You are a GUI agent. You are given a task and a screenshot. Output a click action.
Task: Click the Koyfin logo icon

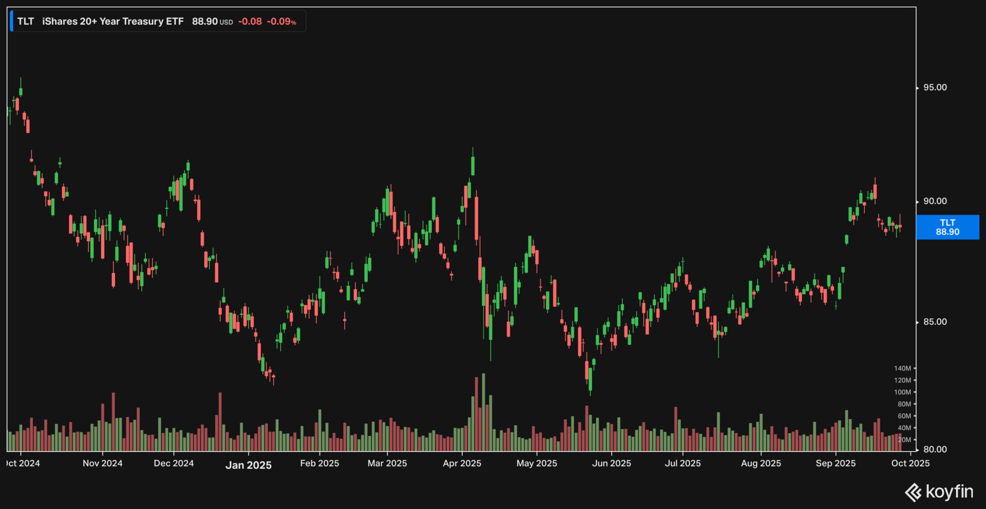pyautogui.click(x=913, y=492)
